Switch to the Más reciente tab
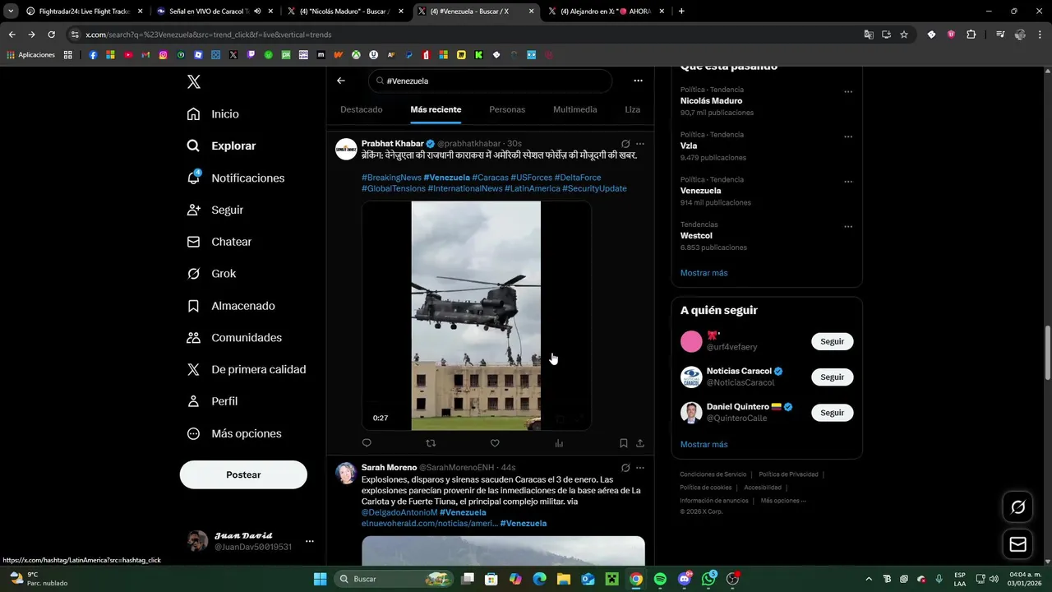1052x592 pixels. (436, 109)
